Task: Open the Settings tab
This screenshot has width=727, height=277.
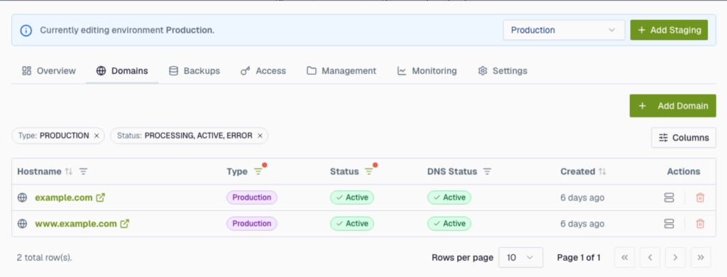Action: pos(503,71)
